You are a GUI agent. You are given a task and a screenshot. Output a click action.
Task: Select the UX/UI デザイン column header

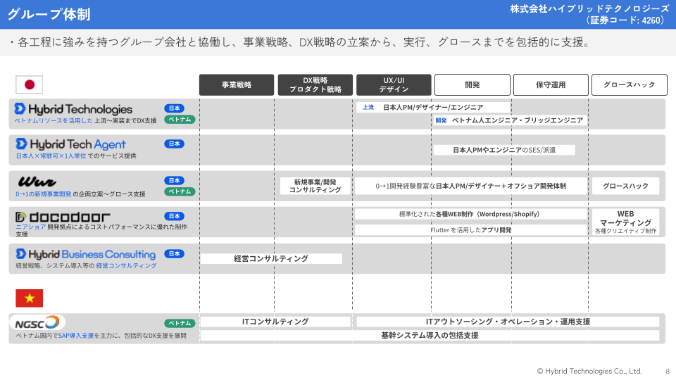coord(394,85)
